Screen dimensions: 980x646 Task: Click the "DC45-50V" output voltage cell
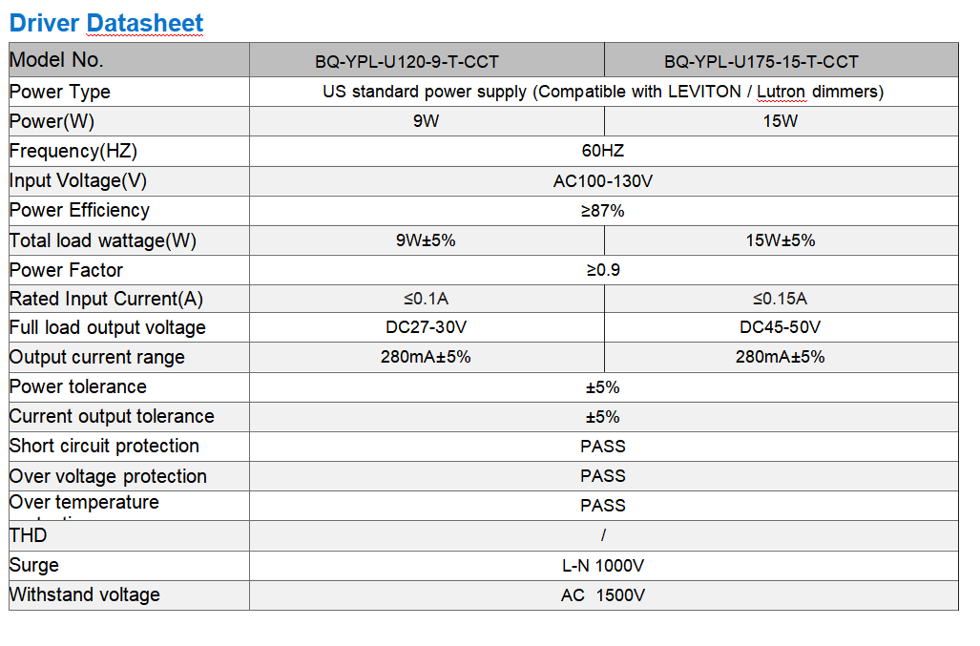(780, 327)
